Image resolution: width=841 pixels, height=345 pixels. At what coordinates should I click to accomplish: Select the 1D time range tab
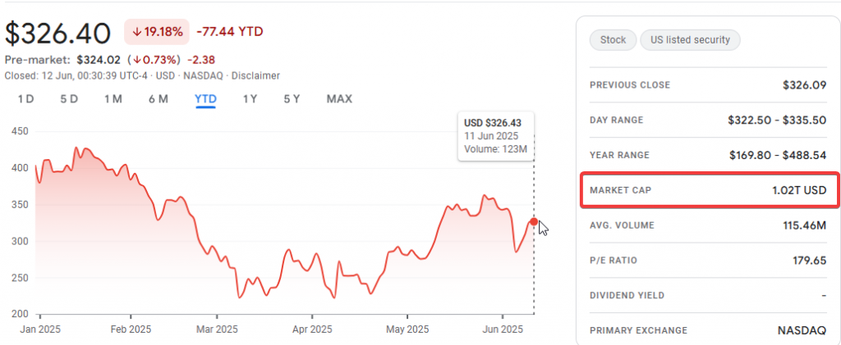pyautogui.click(x=25, y=99)
